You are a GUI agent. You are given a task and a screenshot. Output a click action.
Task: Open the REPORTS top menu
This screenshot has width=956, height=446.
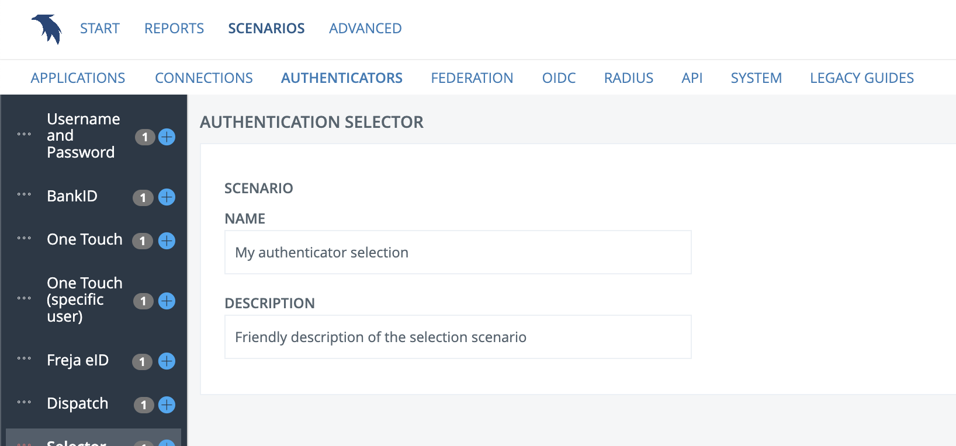click(x=174, y=29)
